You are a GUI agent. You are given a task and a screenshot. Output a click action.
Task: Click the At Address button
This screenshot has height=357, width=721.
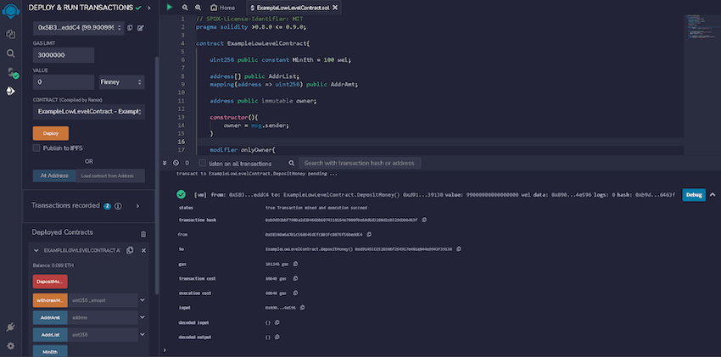tap(54, 176)
